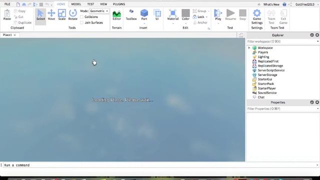Expand the Workspace tree node

(x=249, y=48)
